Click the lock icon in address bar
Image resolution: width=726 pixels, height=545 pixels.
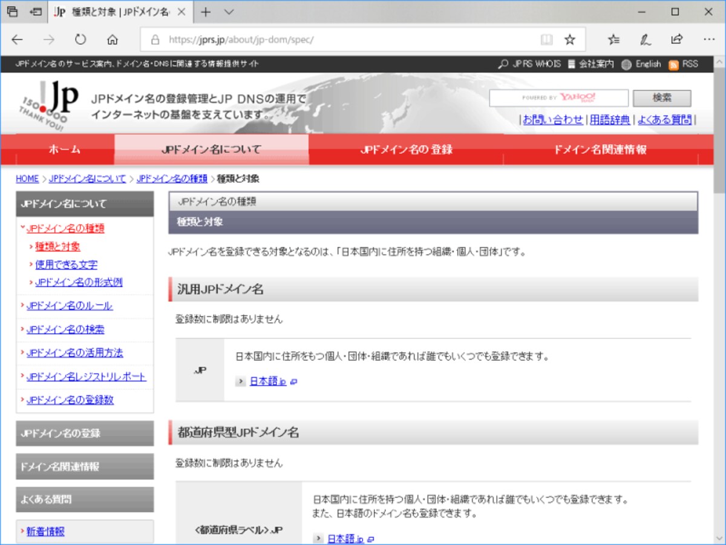155,40
